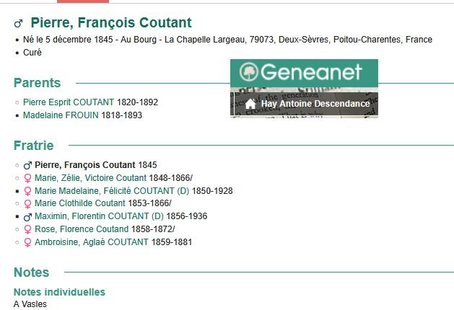The image size is (454, 310).
Task: Click the female icon beside Marie Clothilde Coutant
Action: [x=27, y=203]
